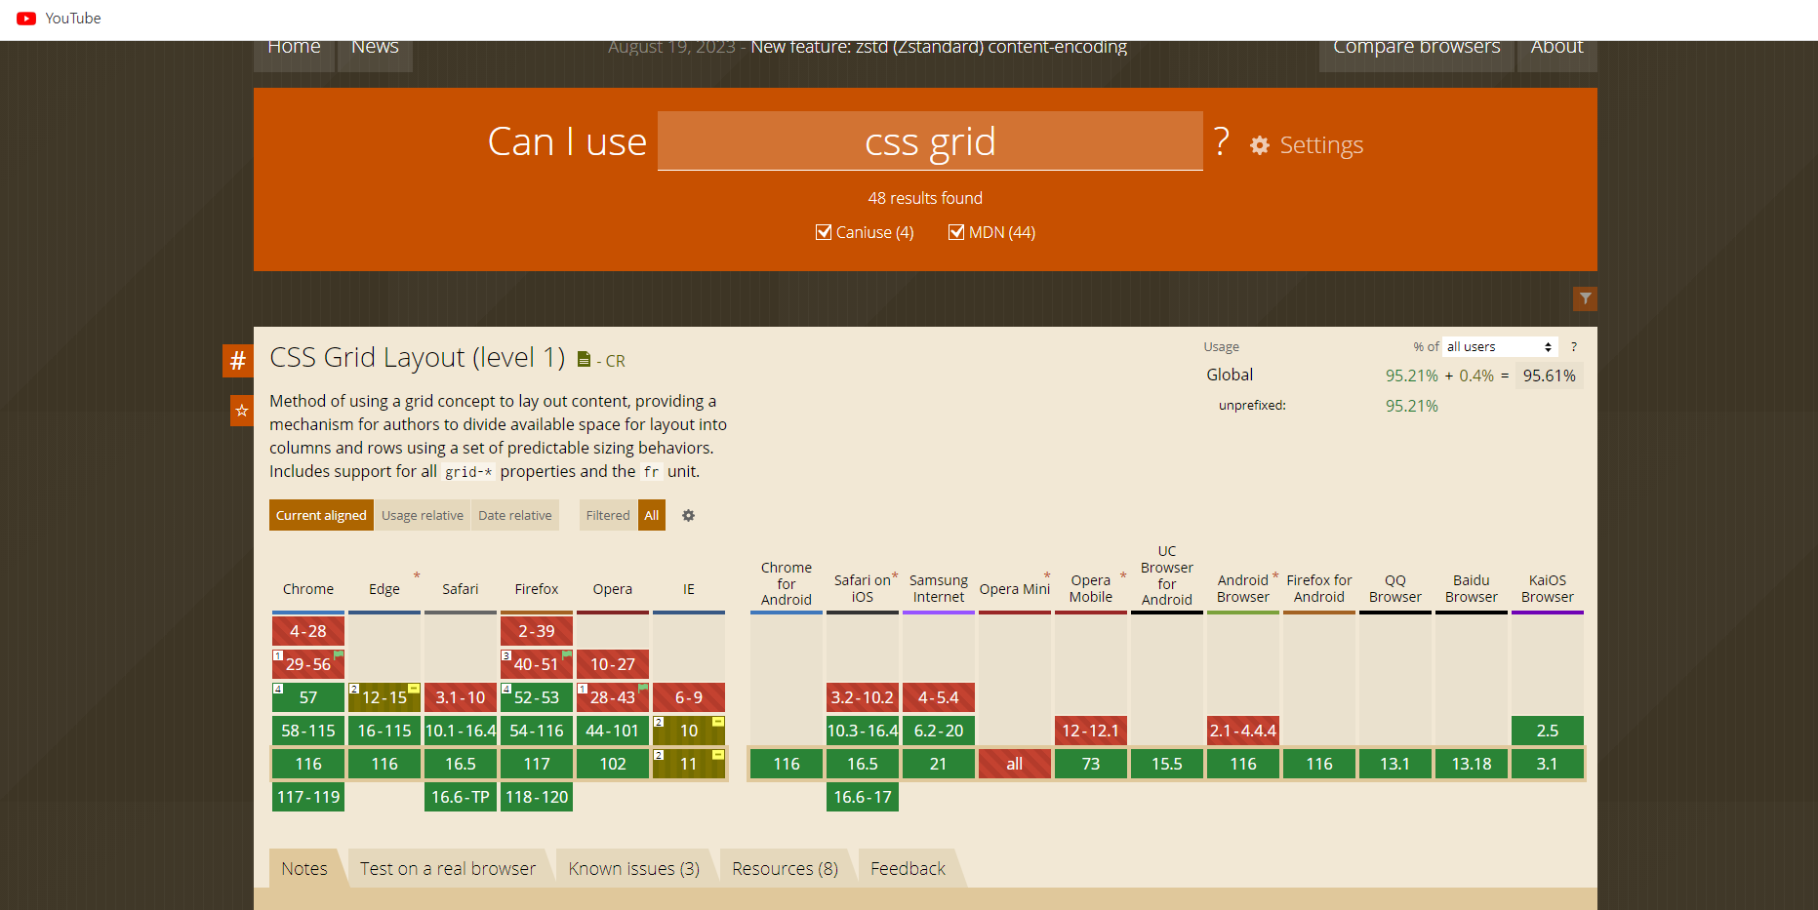
Task: Click Firefox 40-51 cell
Action: click(537, 664)
